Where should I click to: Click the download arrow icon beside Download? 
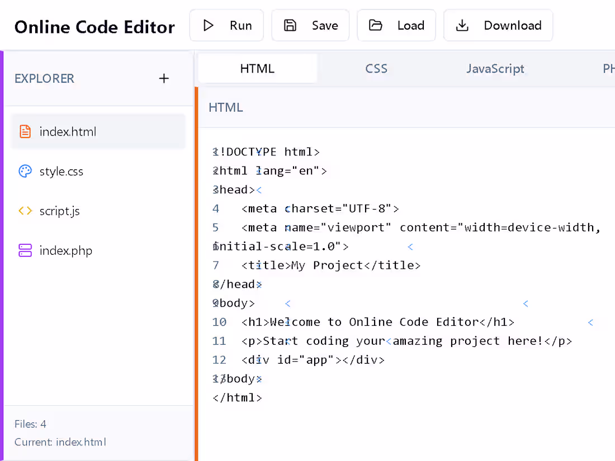[462, 25]
